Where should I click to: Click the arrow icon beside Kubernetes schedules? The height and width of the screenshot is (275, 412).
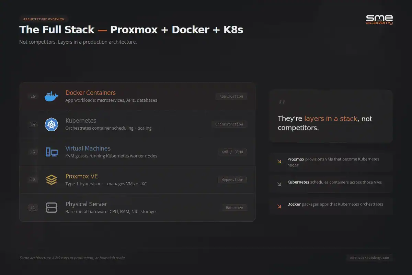[279, 184]
